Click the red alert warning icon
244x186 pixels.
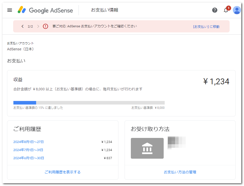tap(45, 26)
